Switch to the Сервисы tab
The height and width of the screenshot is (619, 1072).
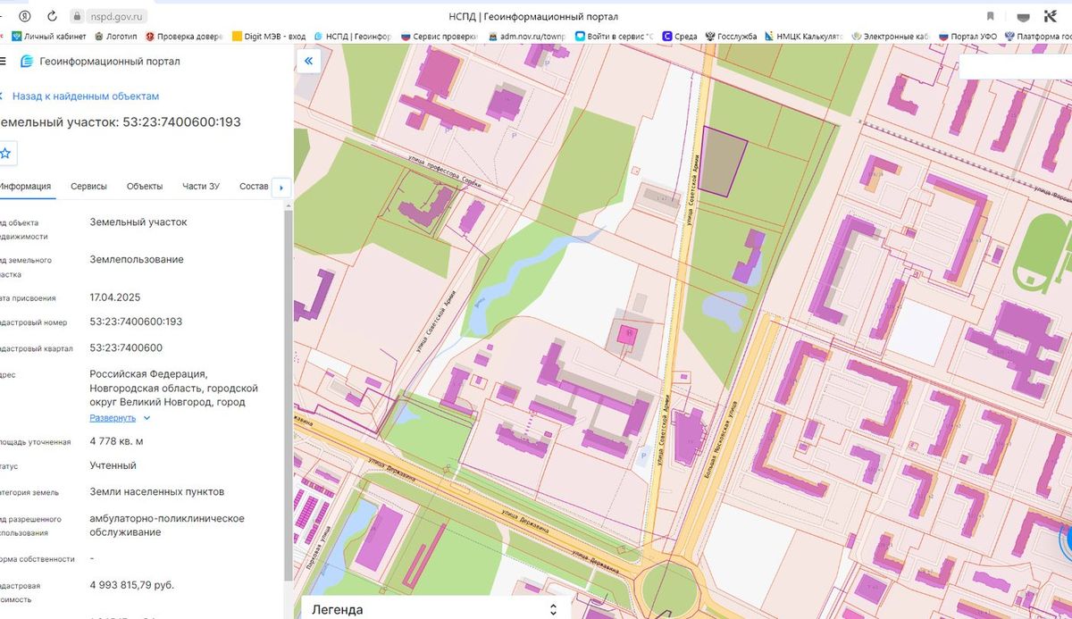89,186
